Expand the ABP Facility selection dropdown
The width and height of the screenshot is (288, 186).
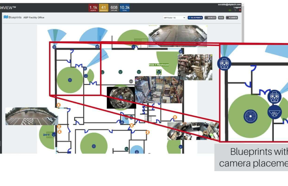tap(174, 18)
